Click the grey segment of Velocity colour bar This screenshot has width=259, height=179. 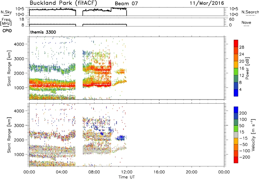click(236, 135)
